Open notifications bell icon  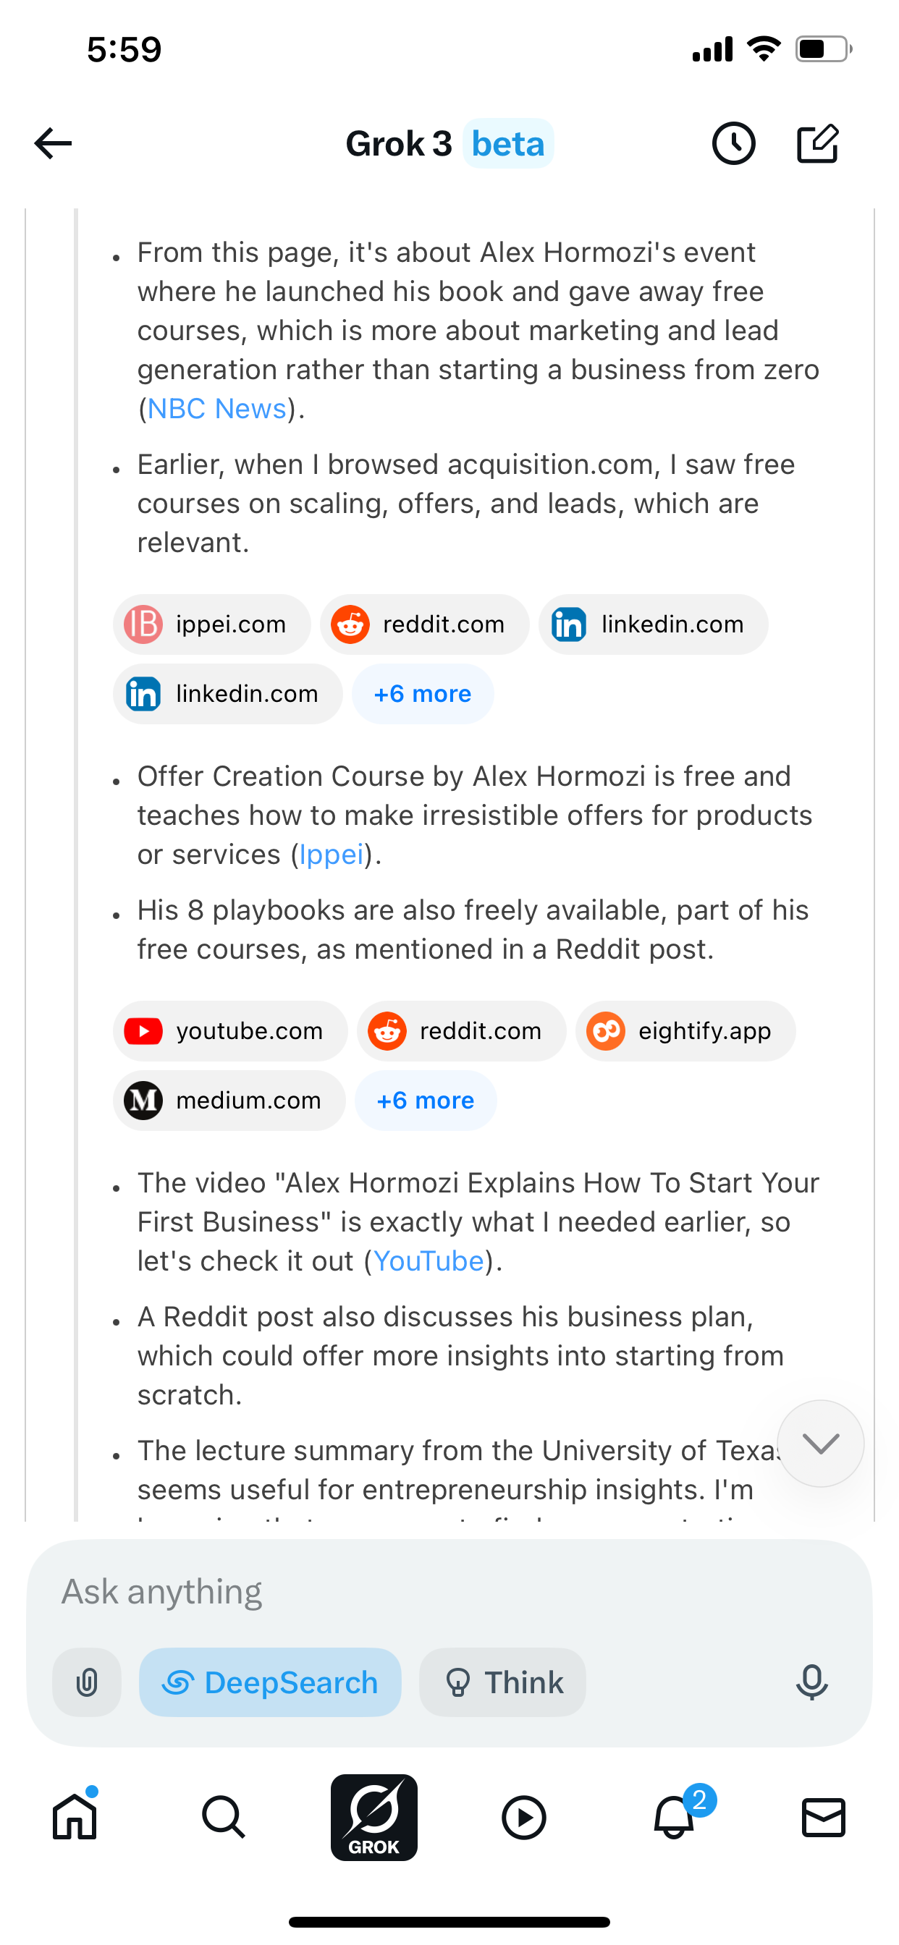pyautogui.click(x=674, y=1817)
